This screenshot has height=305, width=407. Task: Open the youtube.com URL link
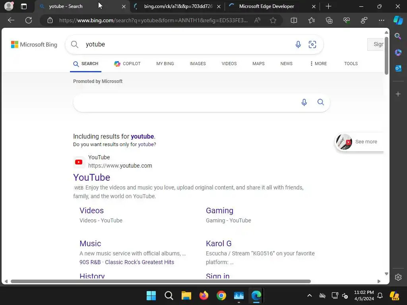click(x=120, y=166)
